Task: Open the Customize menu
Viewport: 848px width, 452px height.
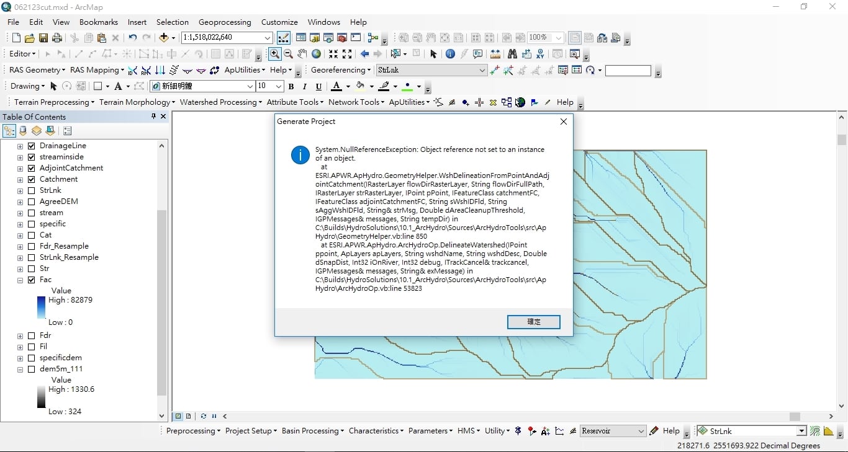Action: point(279,22)
